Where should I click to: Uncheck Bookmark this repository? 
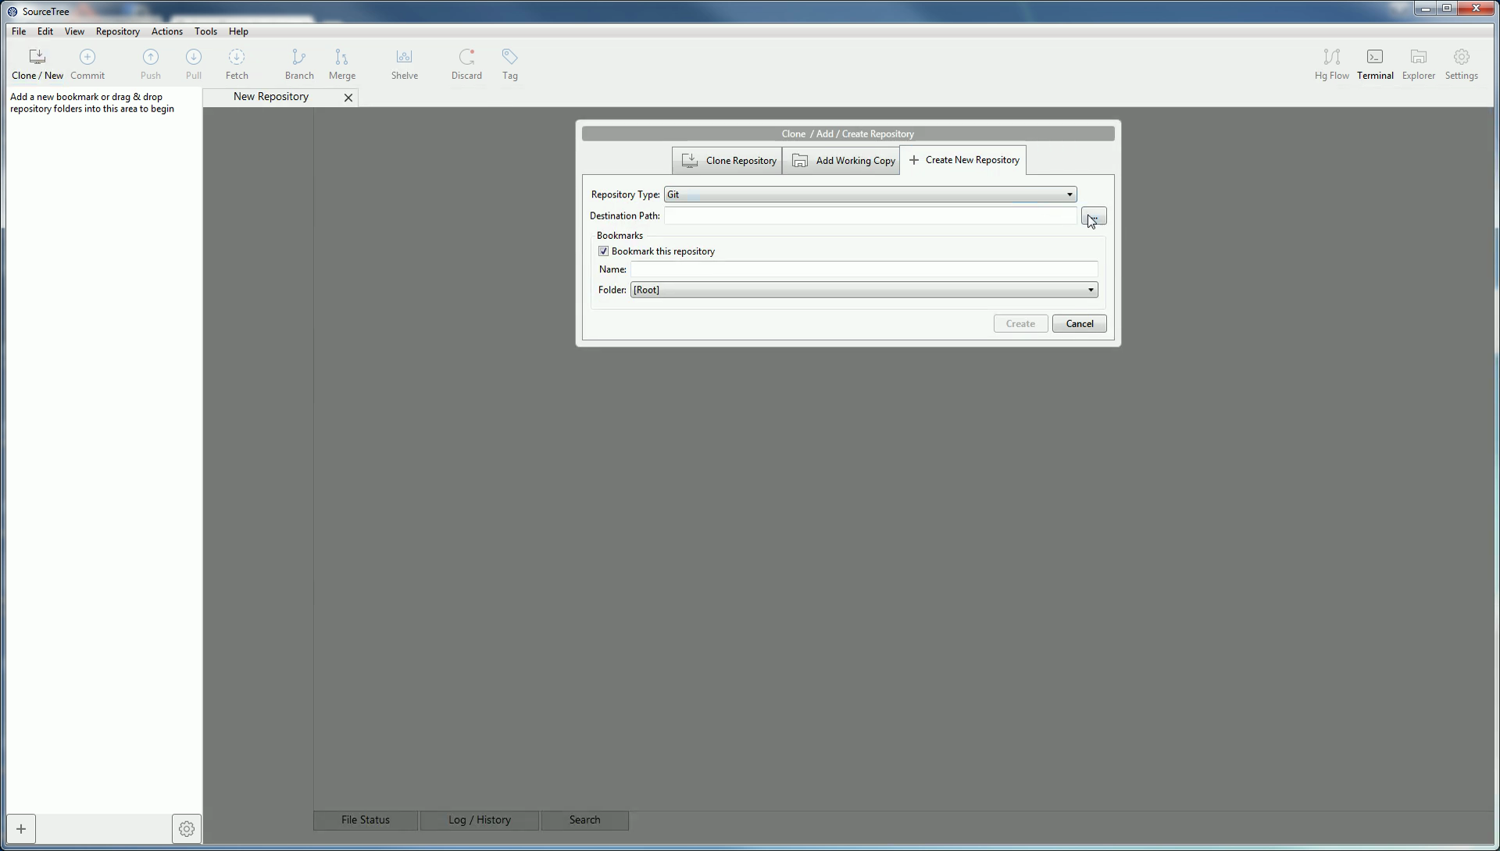(603, 251)
